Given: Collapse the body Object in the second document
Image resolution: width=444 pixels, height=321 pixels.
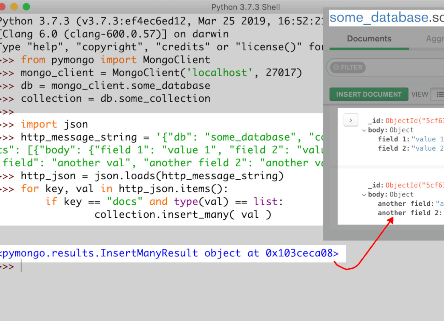Looking at the screenshot, I should 364,194.
